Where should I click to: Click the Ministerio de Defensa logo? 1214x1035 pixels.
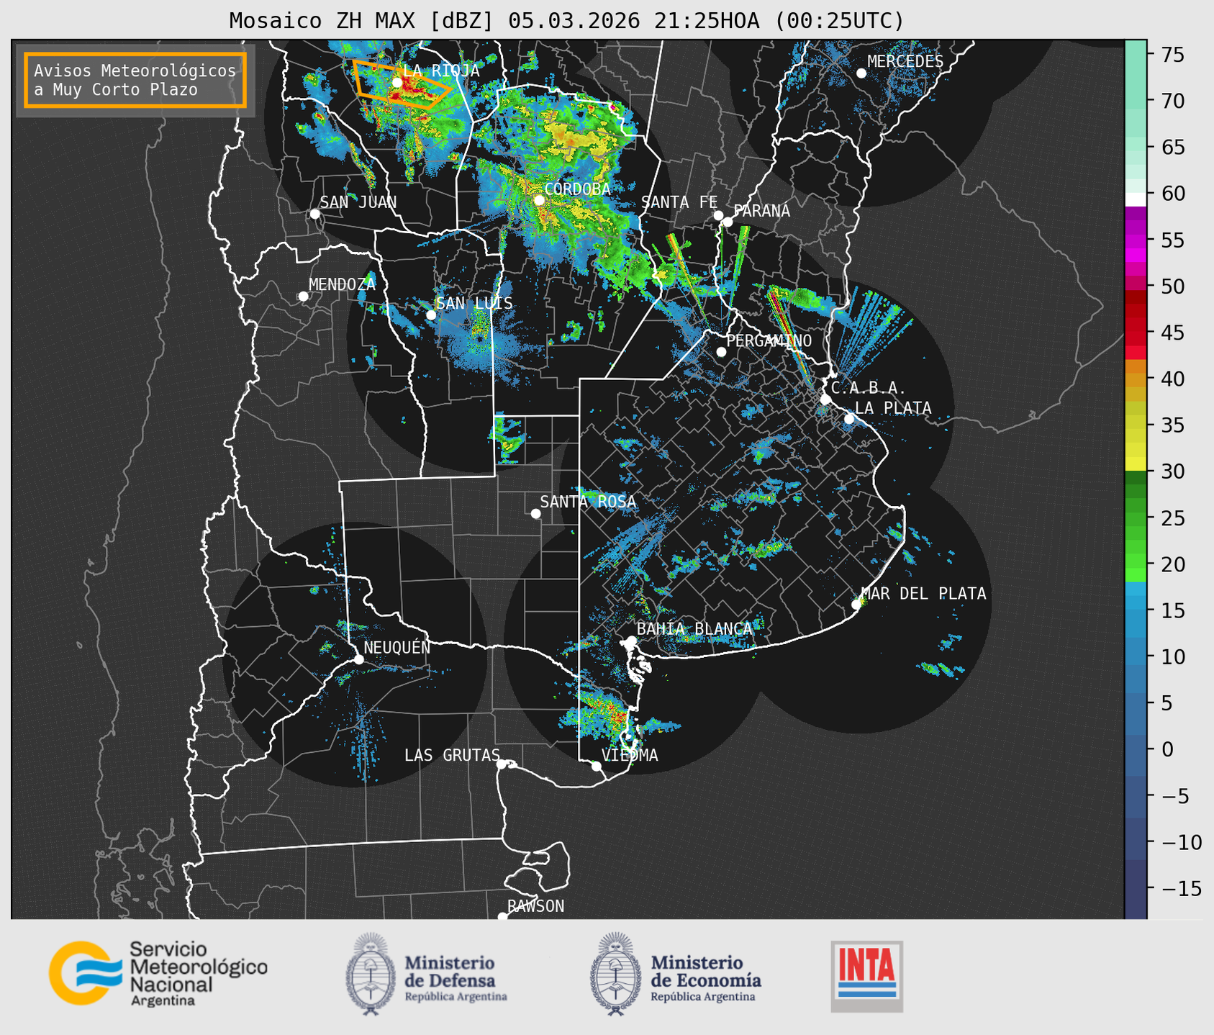(426, 974)
